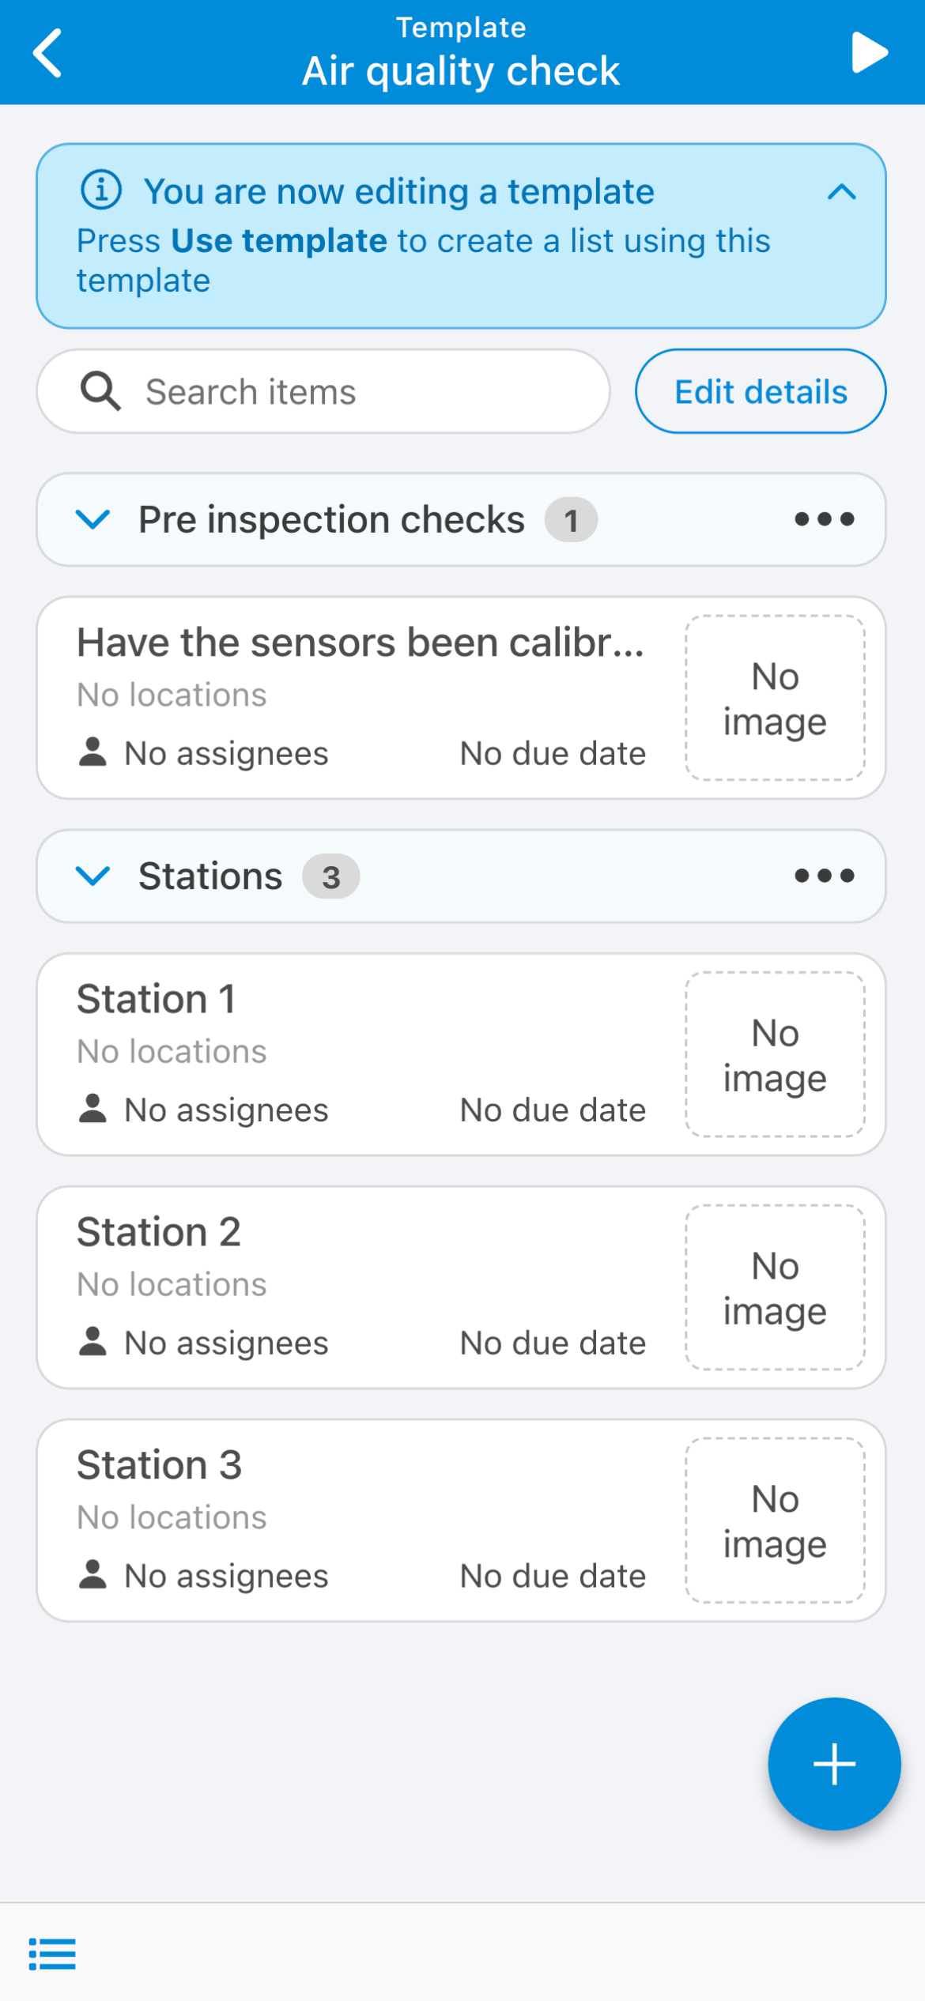Collapse the Pre inspection checks section
The width and height of the screenshot is (925, 2001).
point(92,519)
